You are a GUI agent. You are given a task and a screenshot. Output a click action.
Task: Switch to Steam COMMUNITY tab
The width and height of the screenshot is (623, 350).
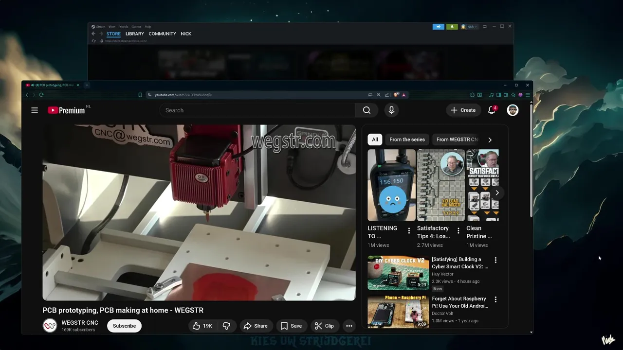tap(162, 34)
